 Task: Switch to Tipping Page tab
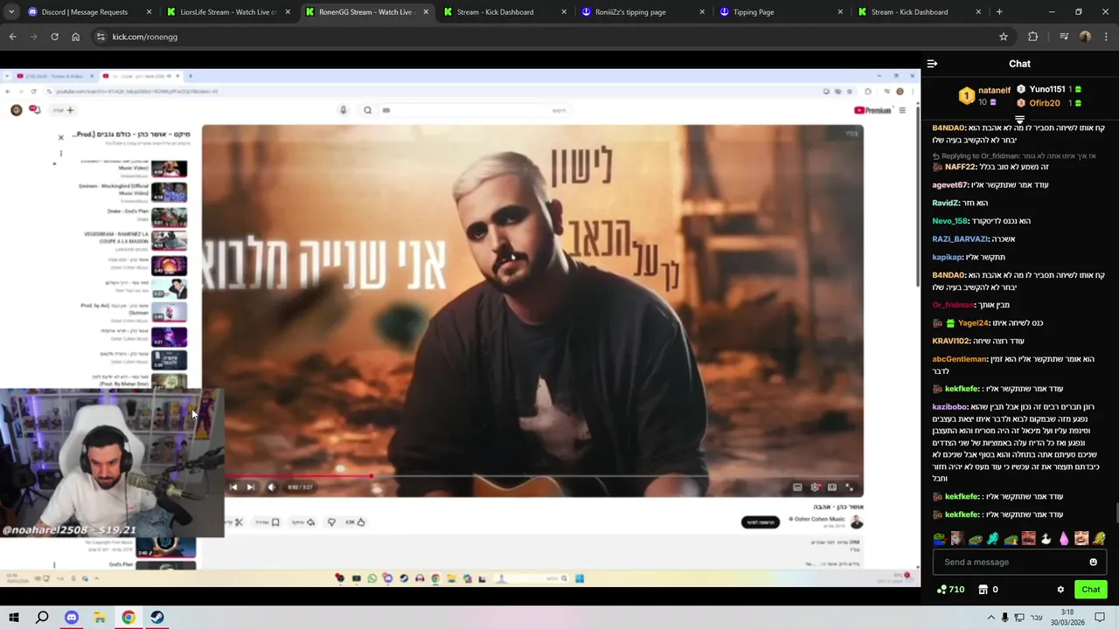pos(781,12)
